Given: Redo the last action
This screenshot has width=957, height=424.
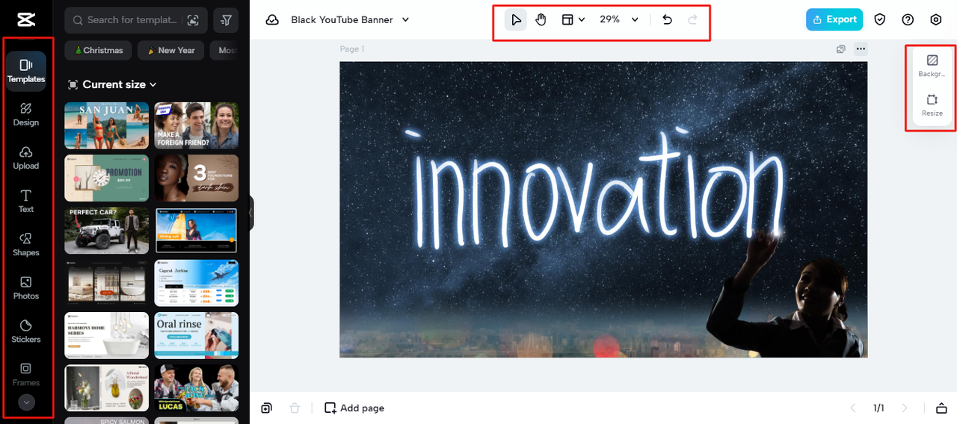Looking at the screenshot, I should [x=693, y=19].
